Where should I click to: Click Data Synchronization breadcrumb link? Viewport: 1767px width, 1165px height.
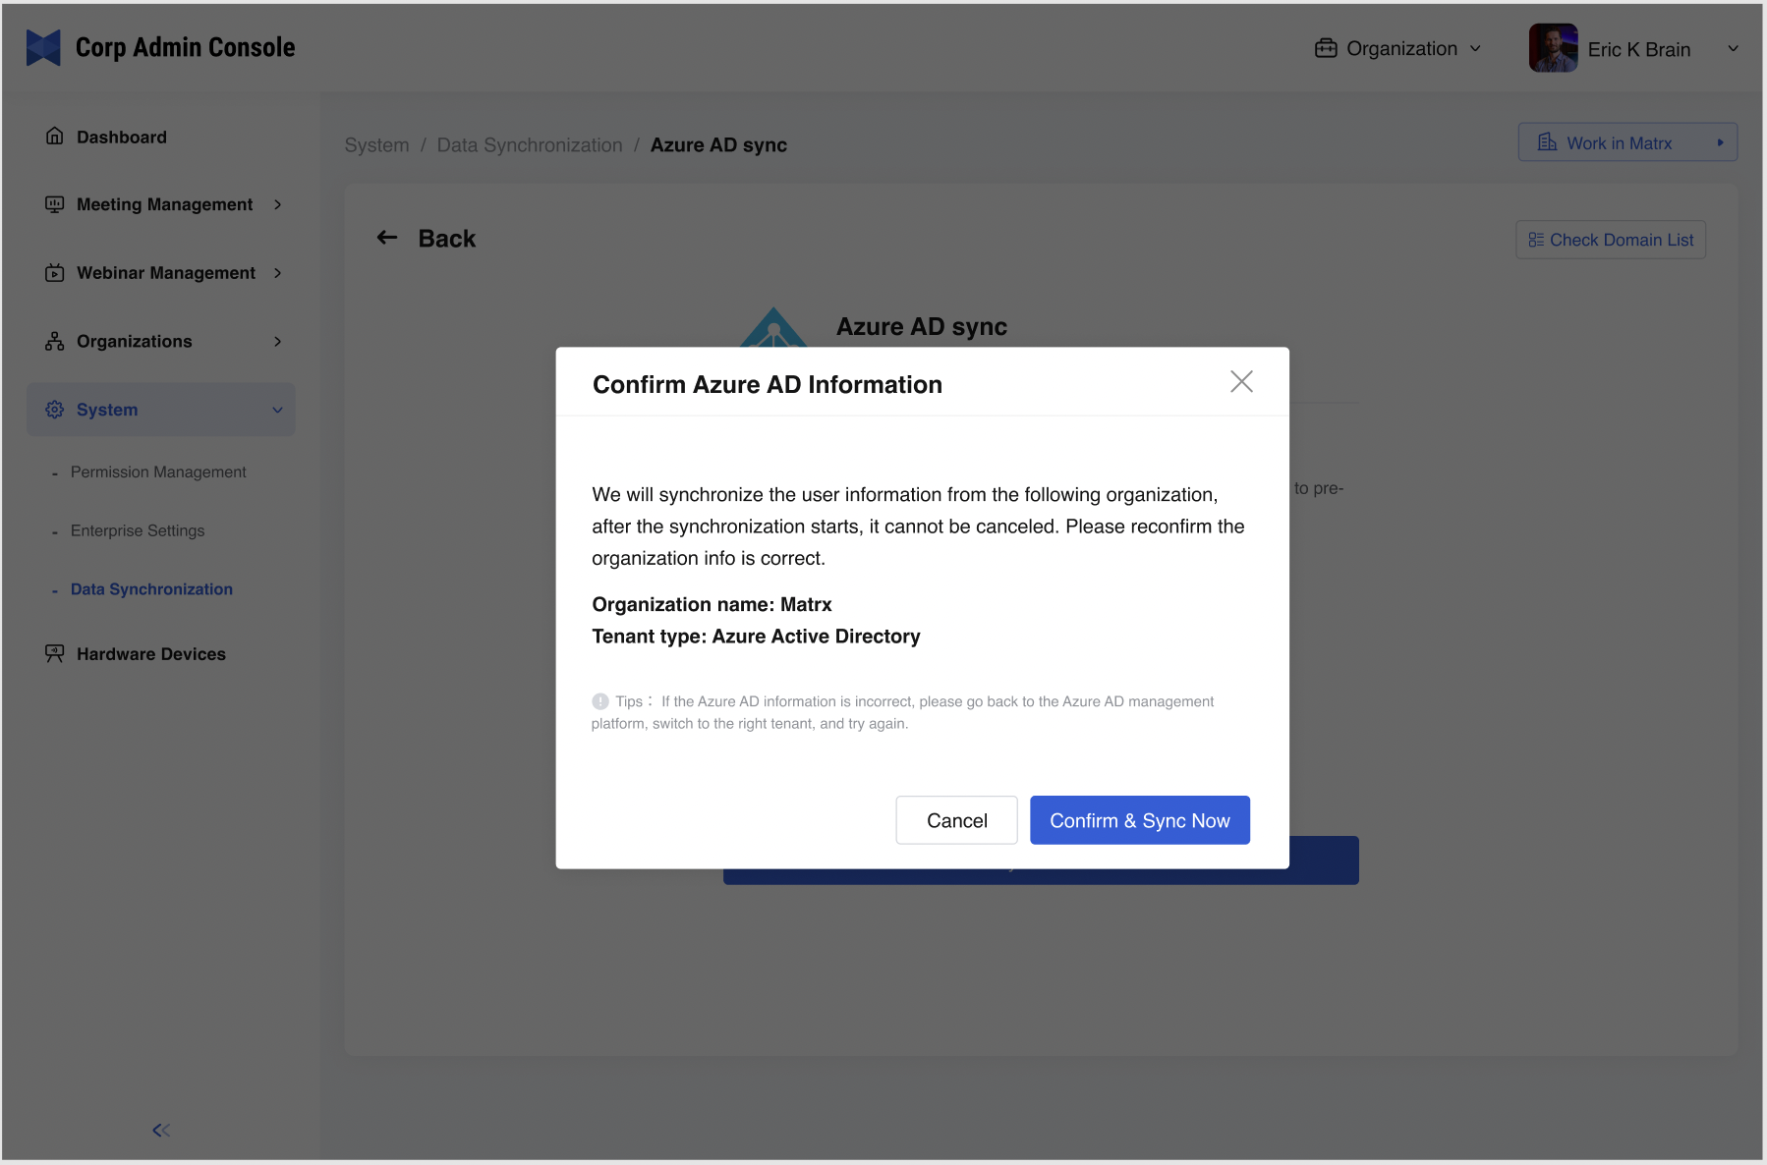[x=530, y=145]
